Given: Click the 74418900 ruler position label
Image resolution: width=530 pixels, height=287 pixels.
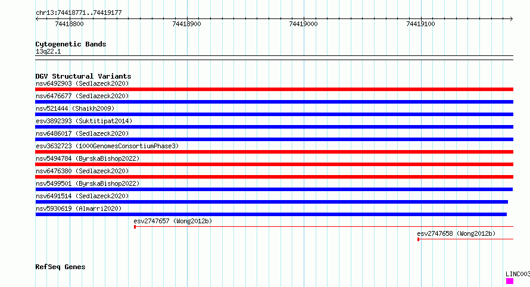Looking at the screenshot, I should coord(186,24).
